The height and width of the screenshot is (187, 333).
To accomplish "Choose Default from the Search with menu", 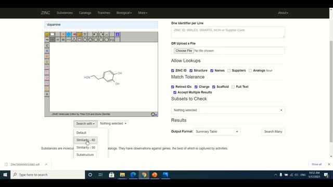I will (x=81, y=133).
